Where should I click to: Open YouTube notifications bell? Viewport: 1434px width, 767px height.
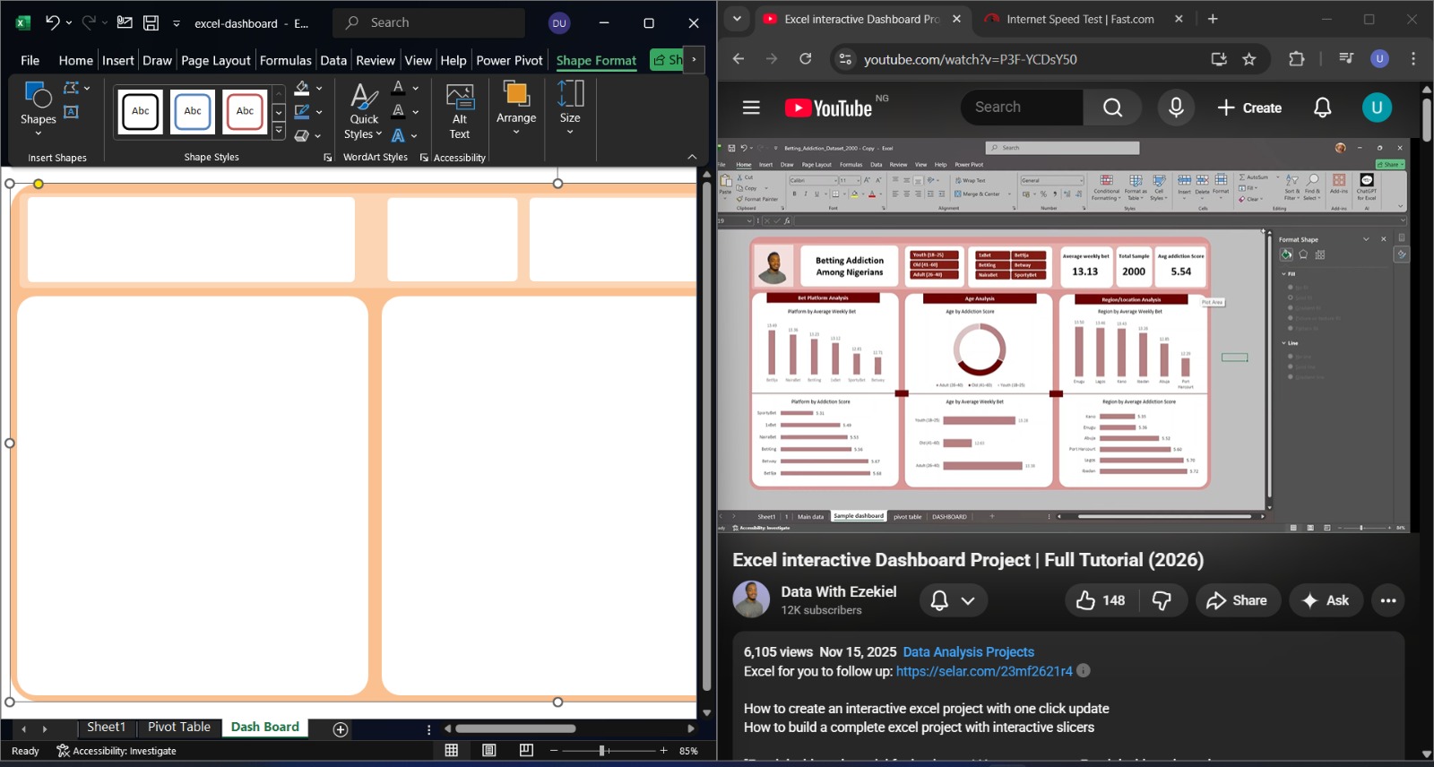1322,108
